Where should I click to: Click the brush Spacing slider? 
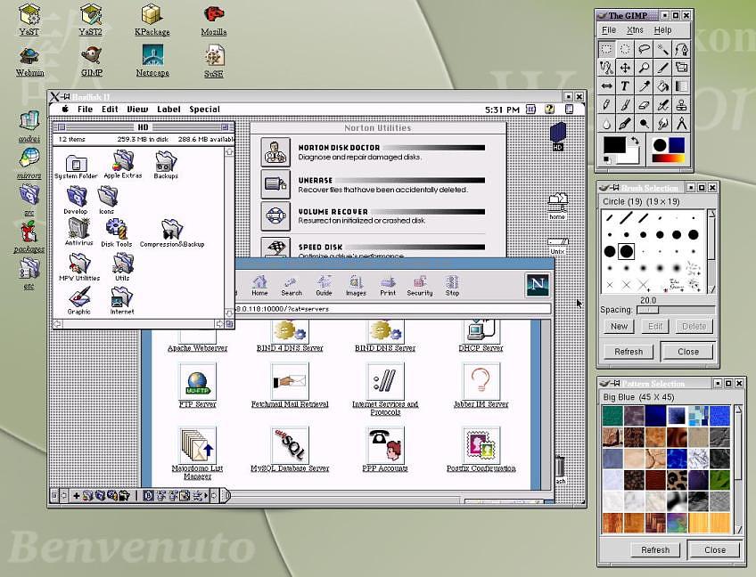(x=676, y=310)
